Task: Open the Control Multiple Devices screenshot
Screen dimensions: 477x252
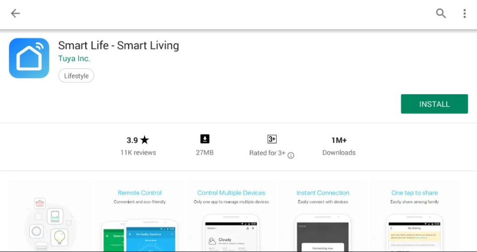Action: tap(231, 216)
